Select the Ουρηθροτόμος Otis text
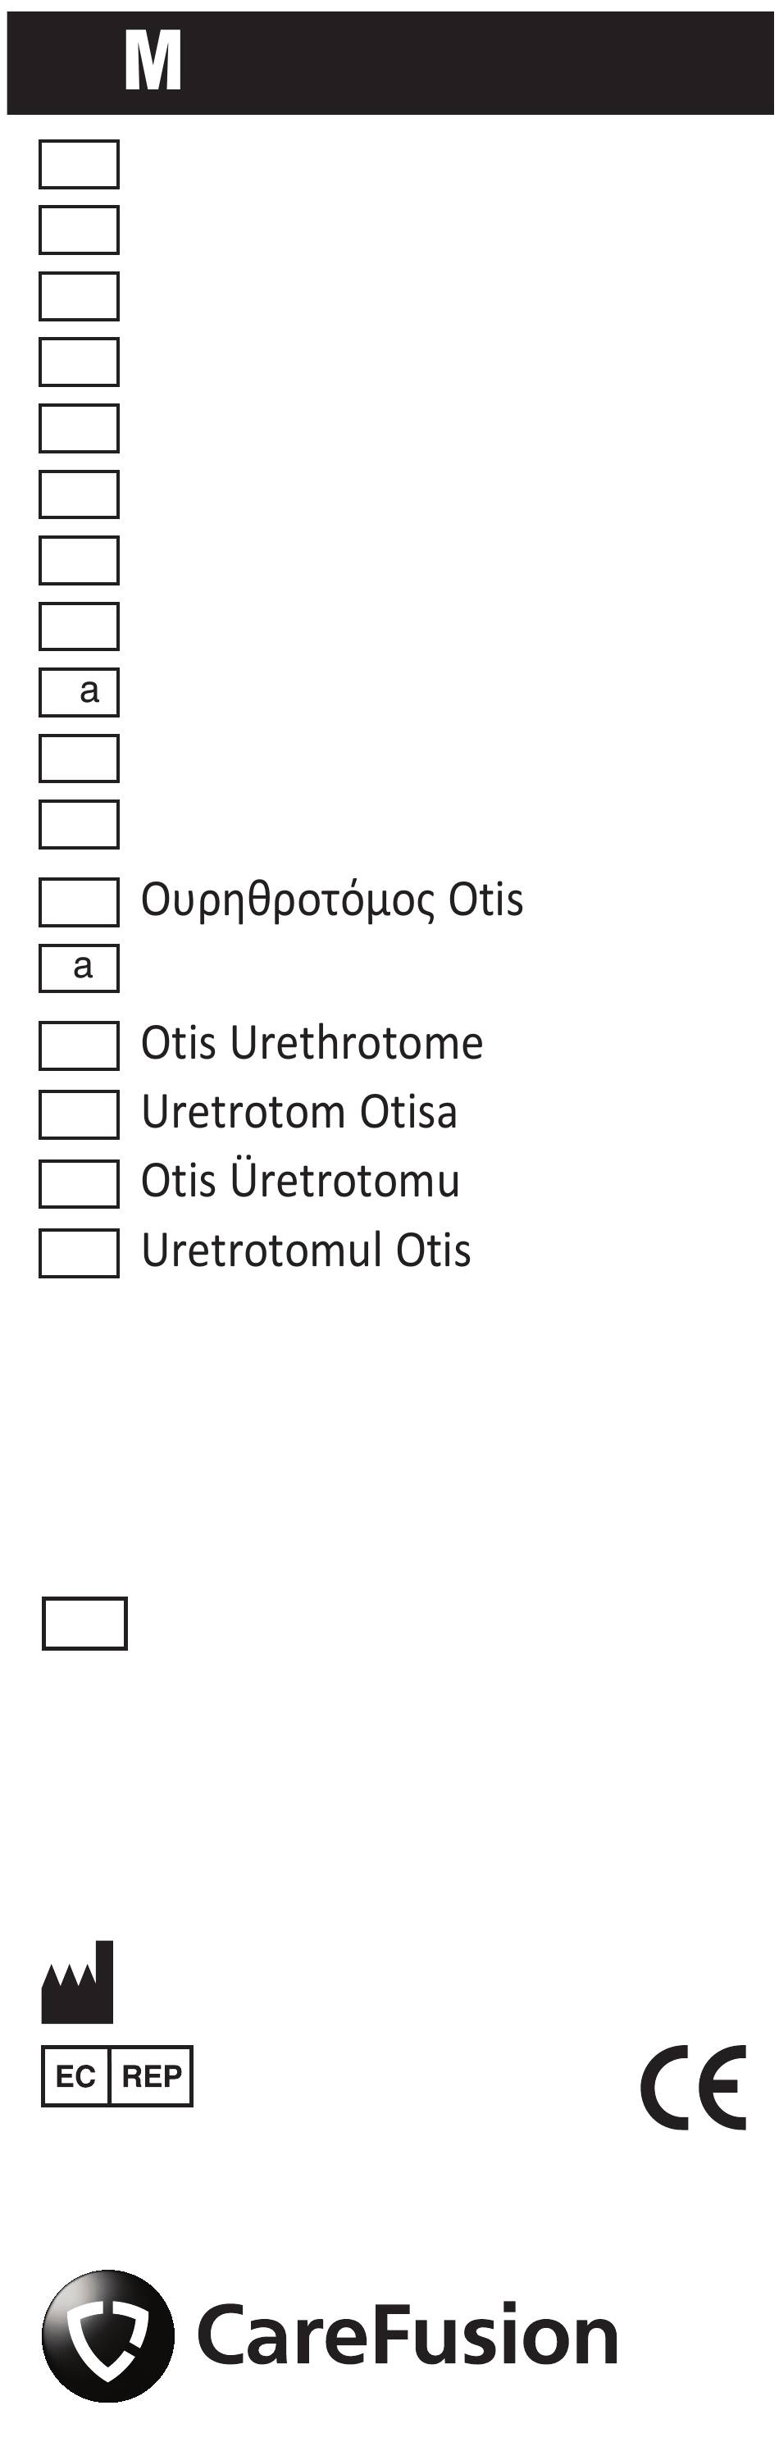The height and width of the screenshot is (2451, 779). 332,901
